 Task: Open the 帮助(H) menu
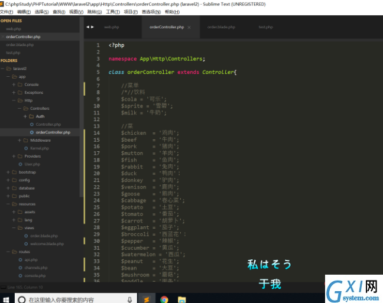point(172,12)
